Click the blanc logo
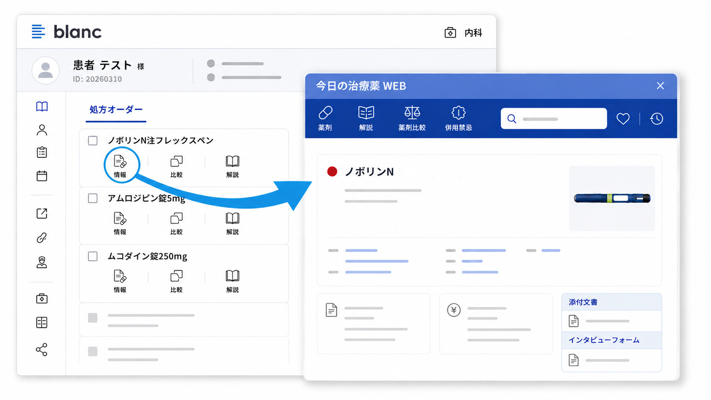The image size is (711, 400). (67, 32)
